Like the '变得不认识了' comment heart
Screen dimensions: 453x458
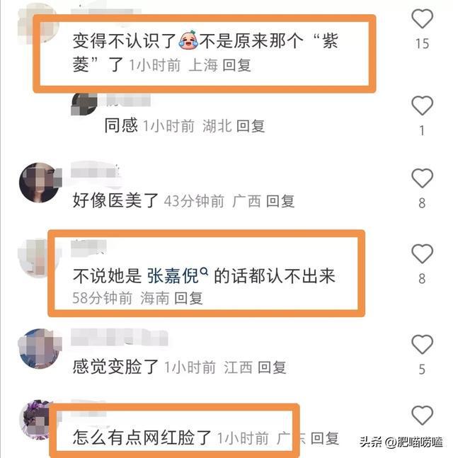[x=422, y=18]
